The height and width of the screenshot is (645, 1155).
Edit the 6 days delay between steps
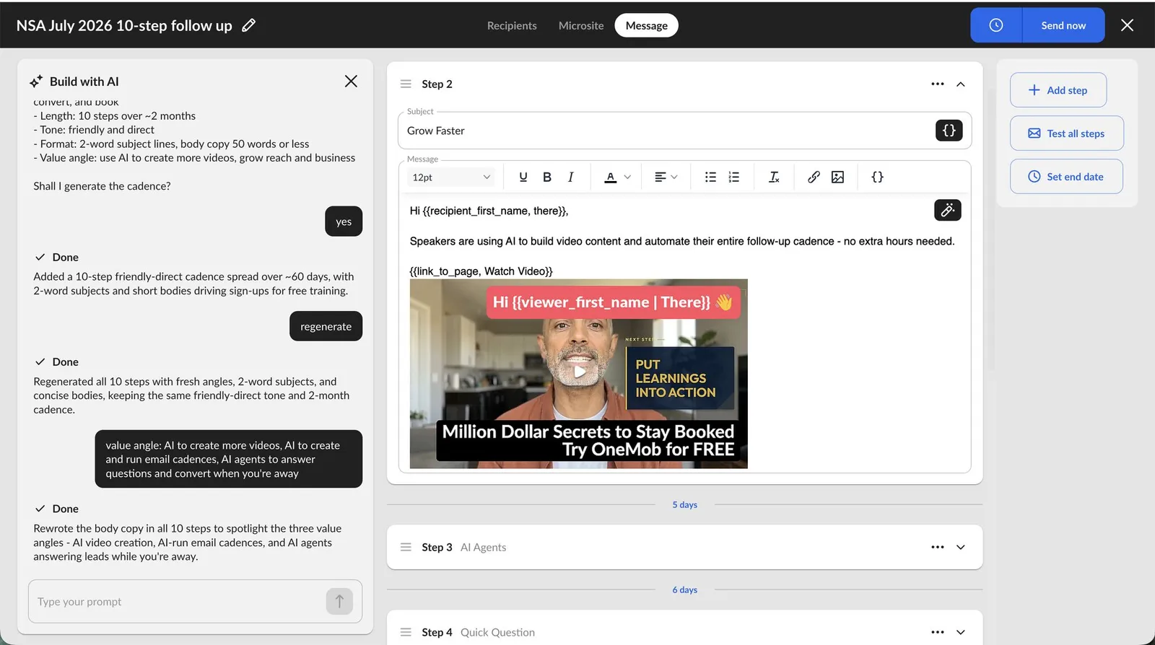pos(684,589)
